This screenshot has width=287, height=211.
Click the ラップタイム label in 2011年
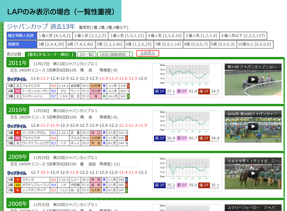point(17,79)
